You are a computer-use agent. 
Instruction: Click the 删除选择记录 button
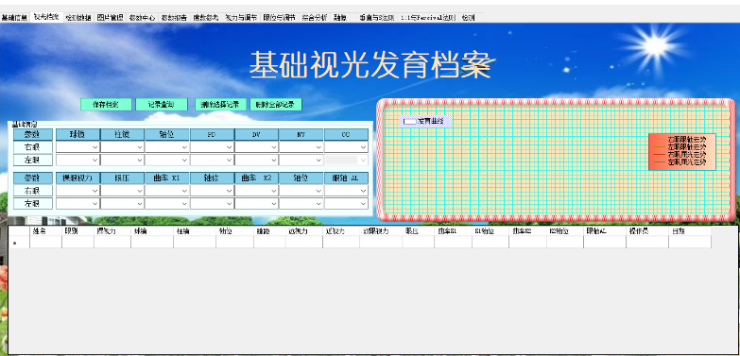(220, 105)
